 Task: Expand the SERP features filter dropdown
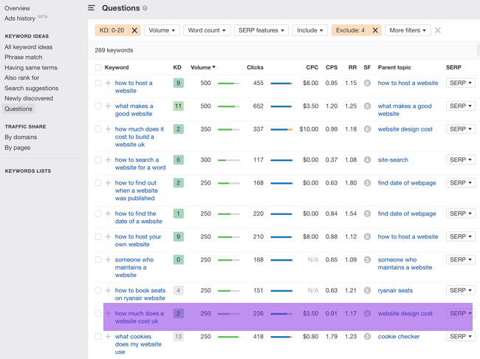[x=261, y=30]
